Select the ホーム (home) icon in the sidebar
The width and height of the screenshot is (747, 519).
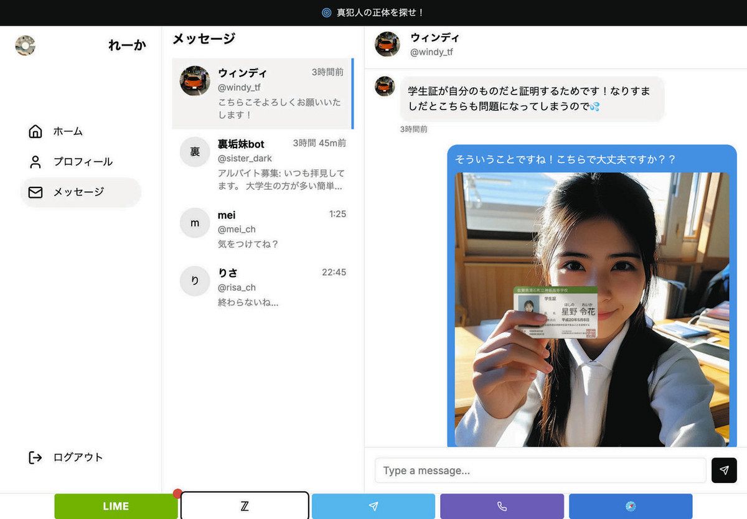[x=35, y=131]
